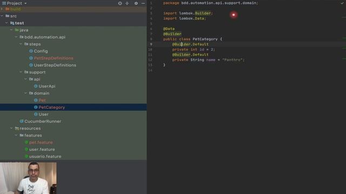Click the resources folder icon
The image size is (346, 194).
click(17, 128)
